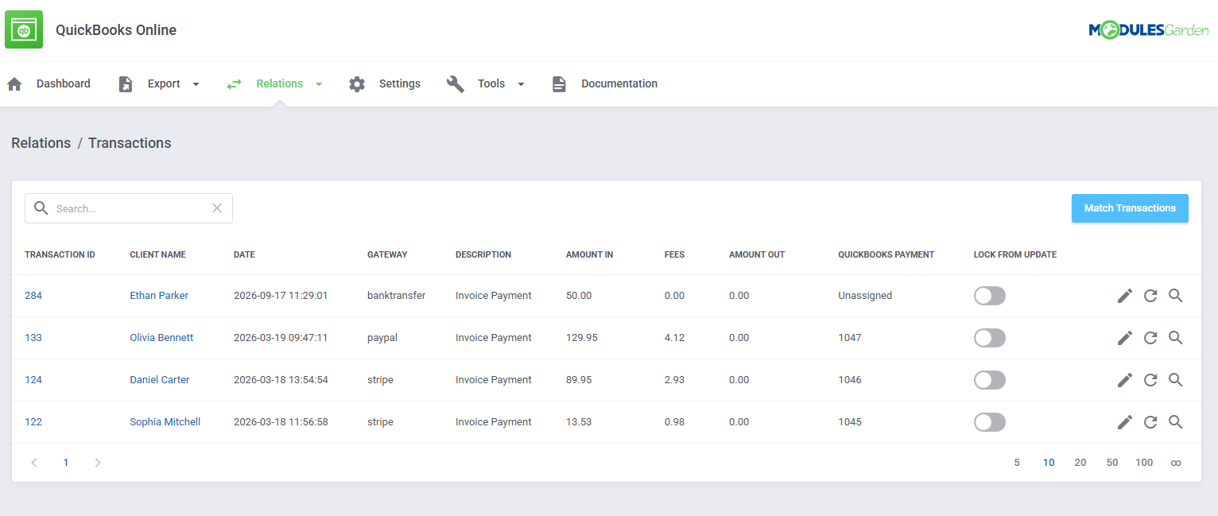Click the Tools wrench icon
This screenshot has height=516, width=1218.
coord(456,84)
